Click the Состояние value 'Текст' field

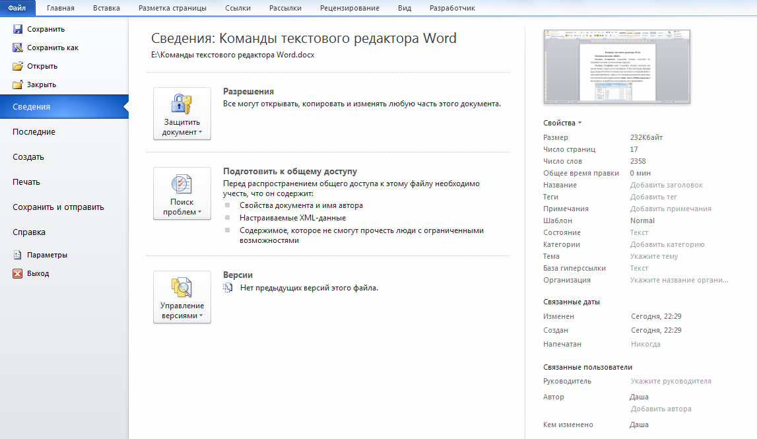639,233
